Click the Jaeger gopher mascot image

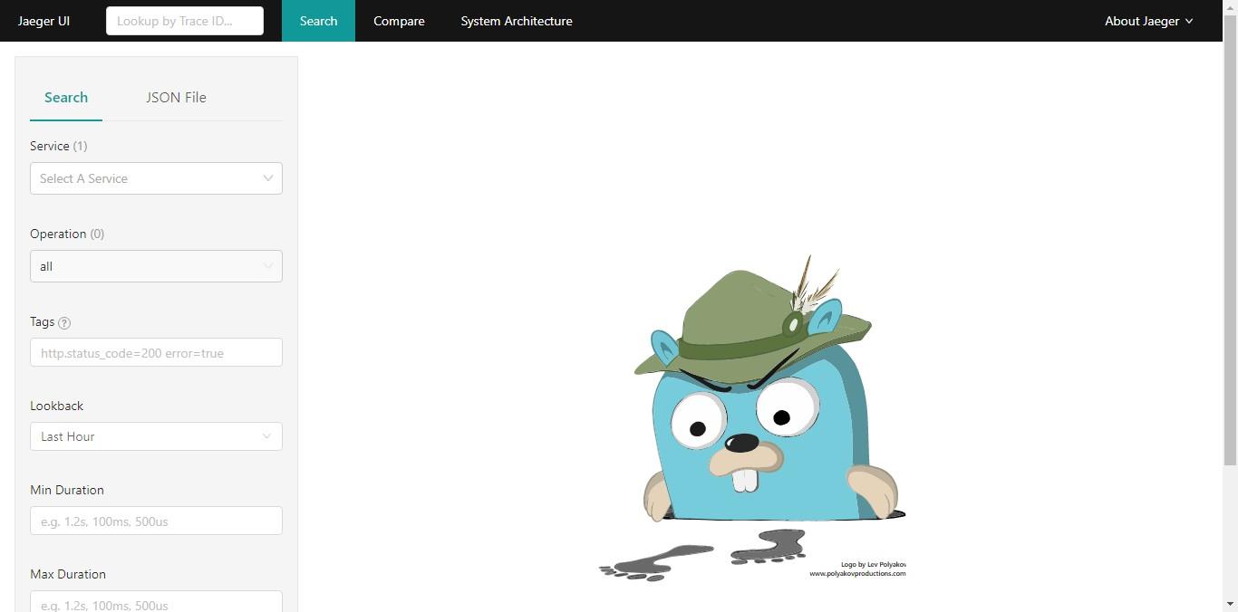pos(752,417)
